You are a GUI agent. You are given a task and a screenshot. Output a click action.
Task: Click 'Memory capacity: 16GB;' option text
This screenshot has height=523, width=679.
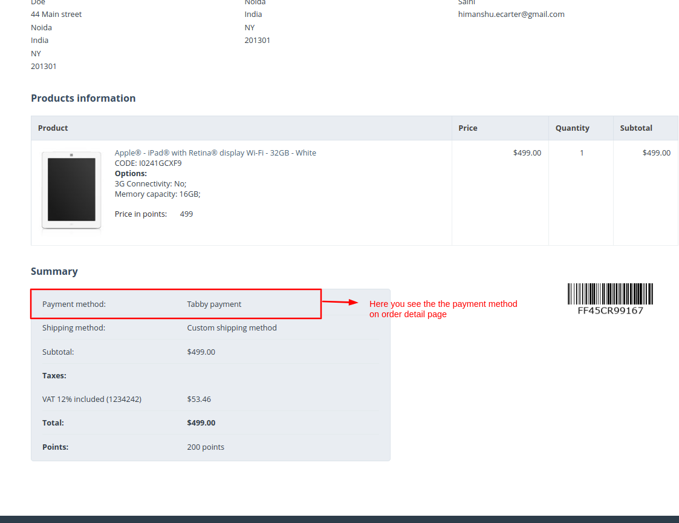pyautogui.click(x=157, y=194)
